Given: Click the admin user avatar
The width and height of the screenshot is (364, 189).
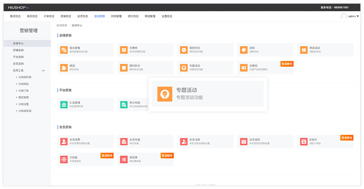Looking at the screenshot, I should [x=344, y=16].
